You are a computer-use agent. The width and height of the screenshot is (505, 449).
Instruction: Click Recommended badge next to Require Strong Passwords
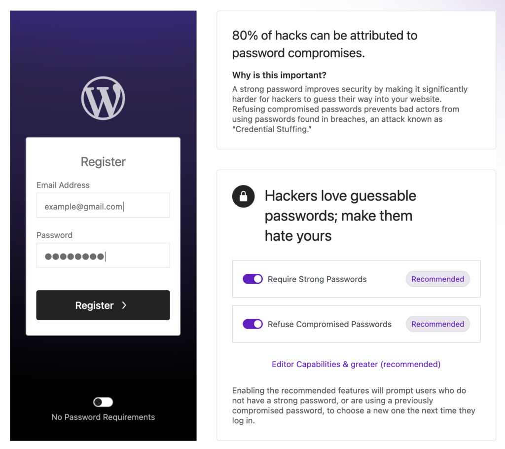(x=437, y=279)
